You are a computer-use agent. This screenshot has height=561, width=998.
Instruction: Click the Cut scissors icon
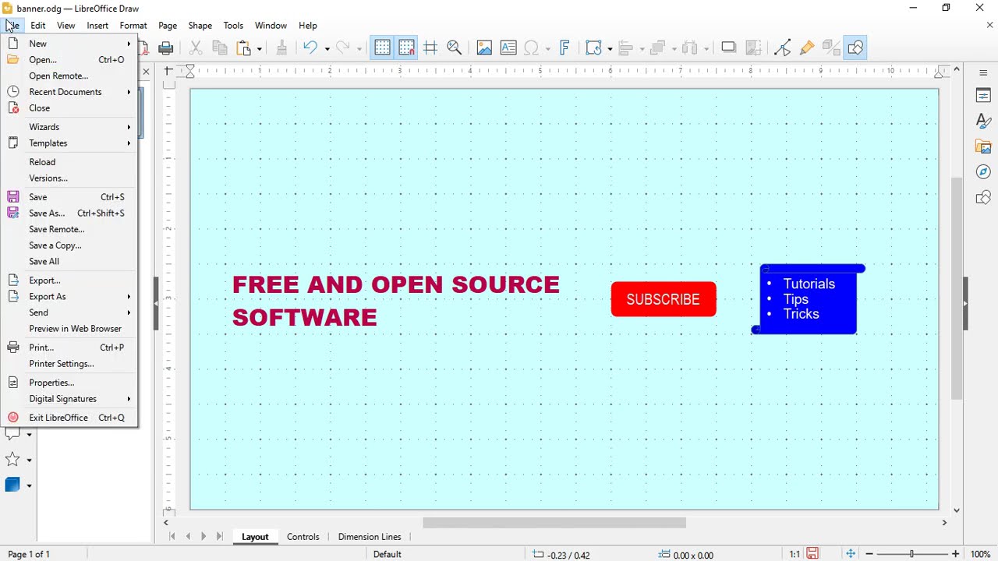tap(196, 48)
